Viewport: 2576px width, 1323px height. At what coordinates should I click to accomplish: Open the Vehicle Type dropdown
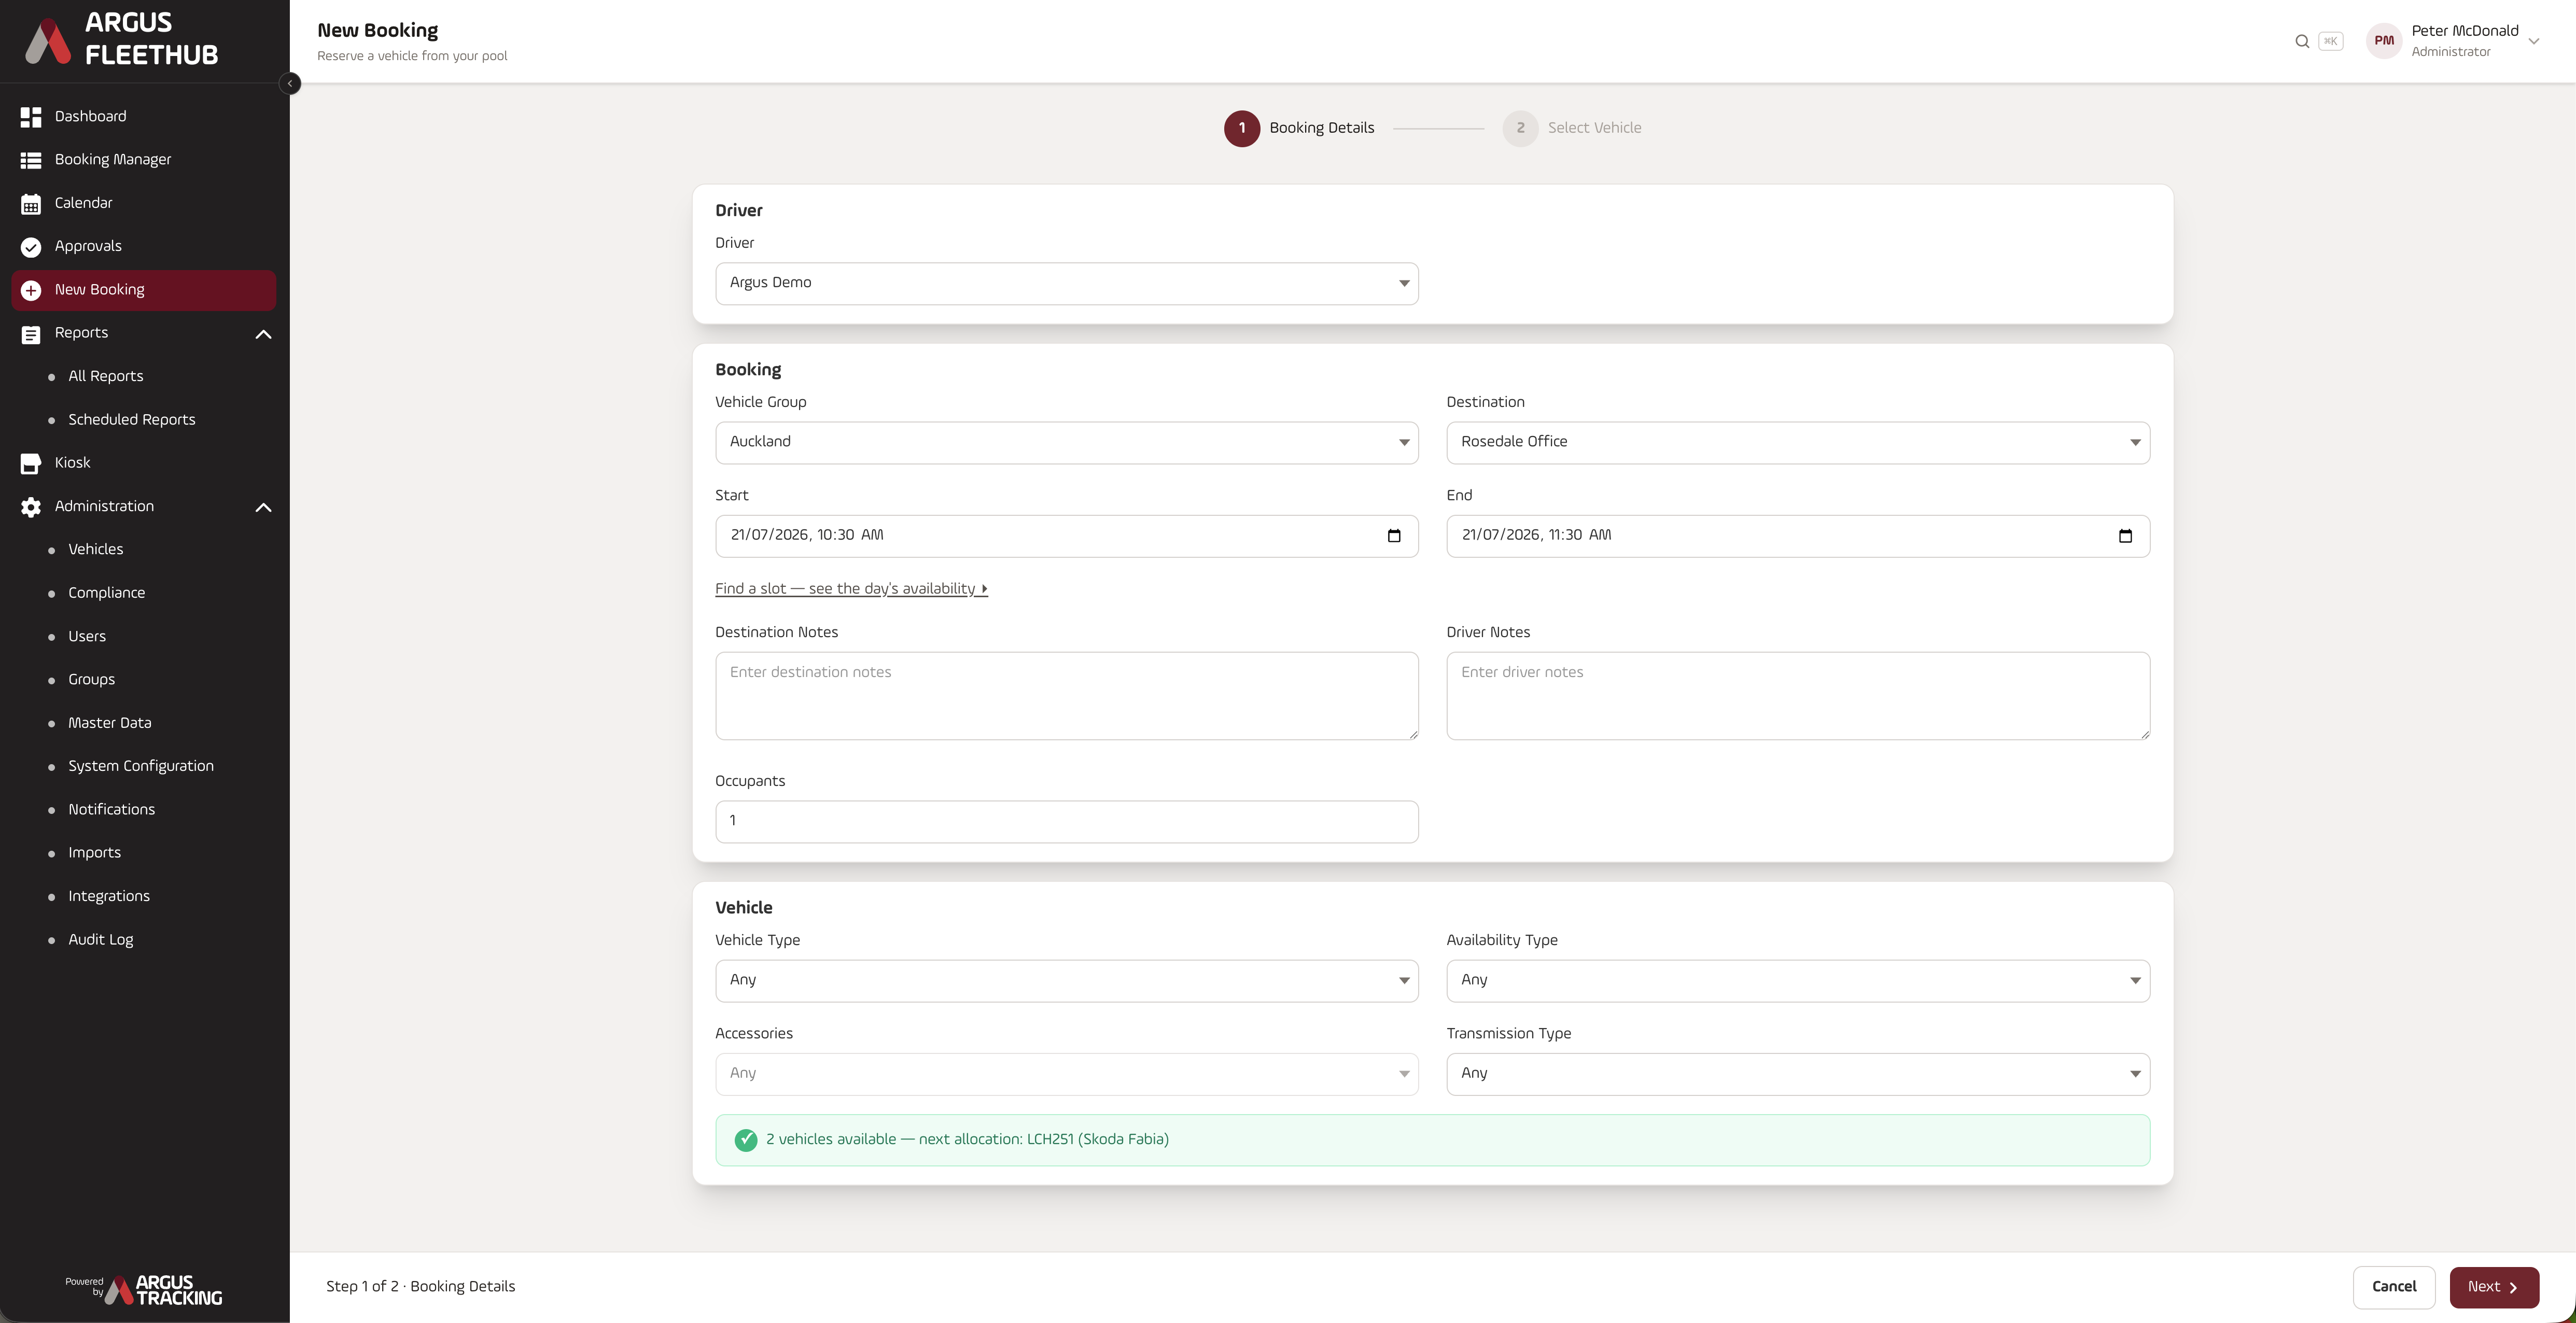point(1067,980)
